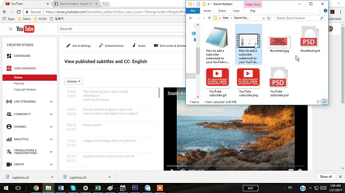Open Copyright Notices link
This screenshot has height=193, width=345.
point(25,89)
